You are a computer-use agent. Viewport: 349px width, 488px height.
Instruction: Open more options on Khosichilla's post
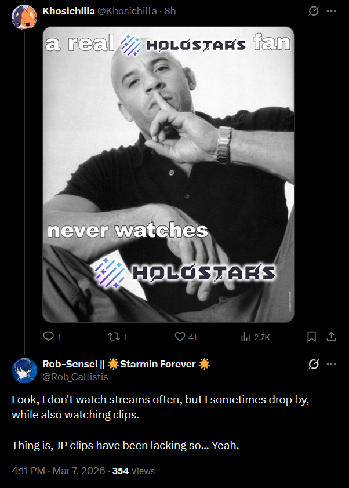[331, 11]
